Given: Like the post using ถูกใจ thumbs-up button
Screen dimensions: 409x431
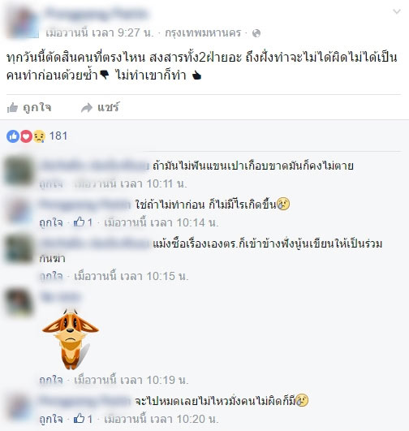Looking at the screenshot, I should 29,107.
